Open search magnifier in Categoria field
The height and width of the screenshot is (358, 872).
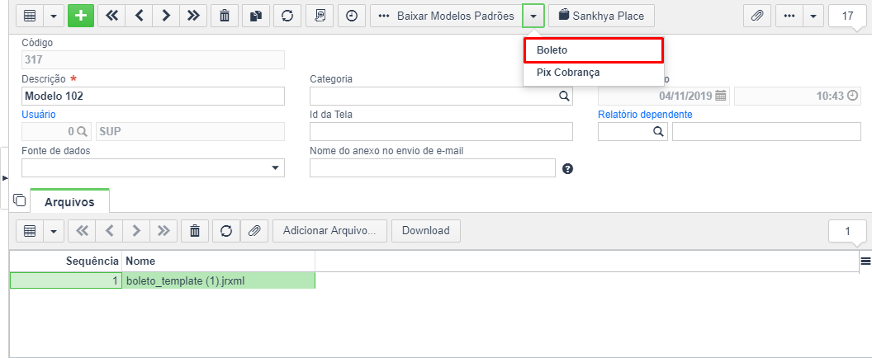[564, 97]
